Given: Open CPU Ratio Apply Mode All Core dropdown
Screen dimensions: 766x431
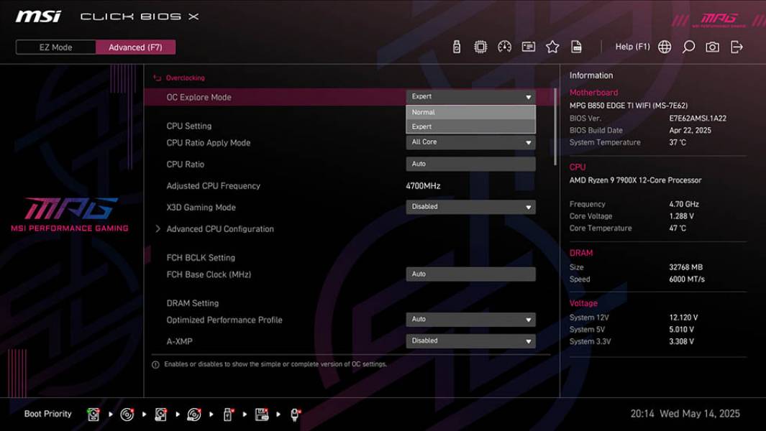Looking at the screenshot, I should (470, 142).
